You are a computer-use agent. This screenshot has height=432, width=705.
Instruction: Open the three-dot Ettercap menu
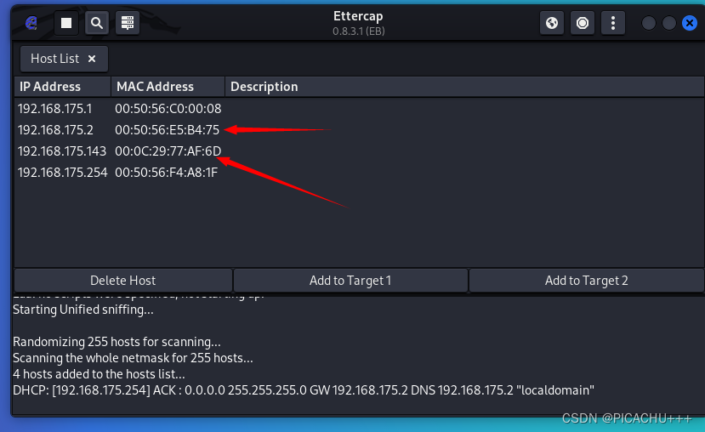point(613,23)
